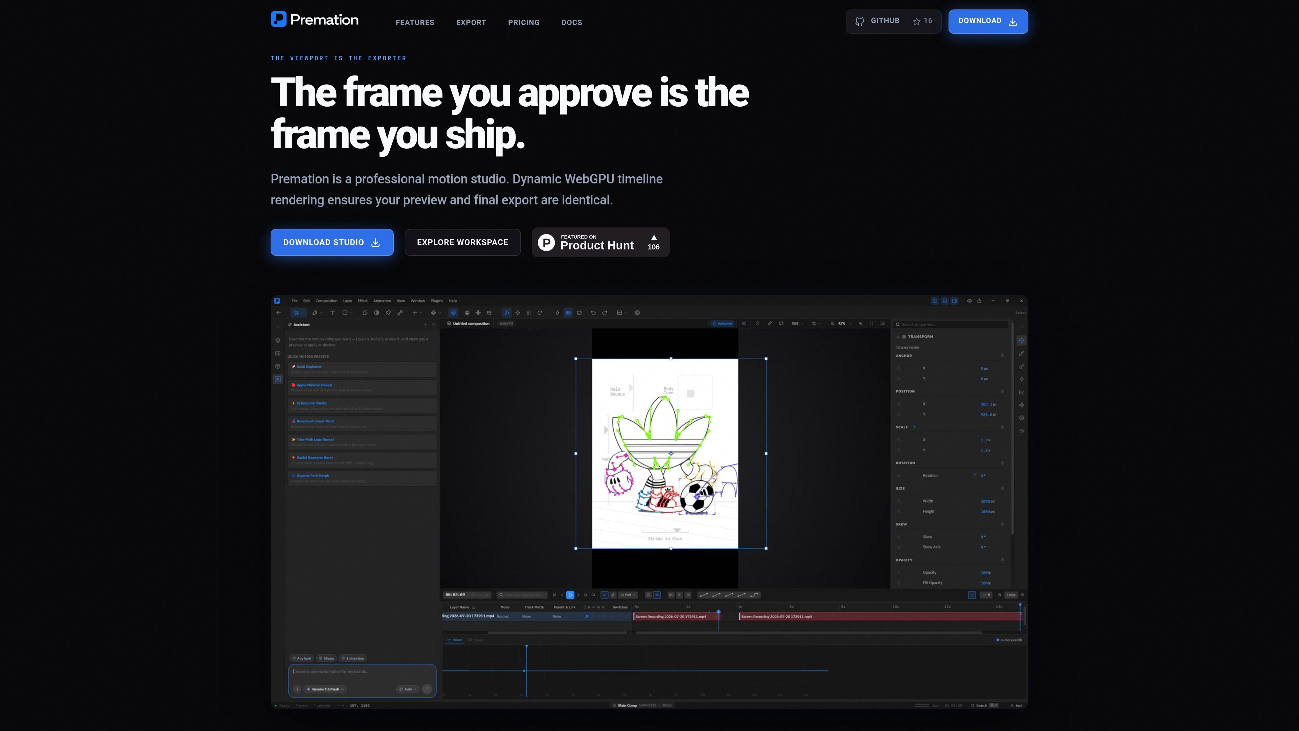Select the Pen tool in the app toolbar
This screenshot has width=1299, height=731.
(315, 313)
